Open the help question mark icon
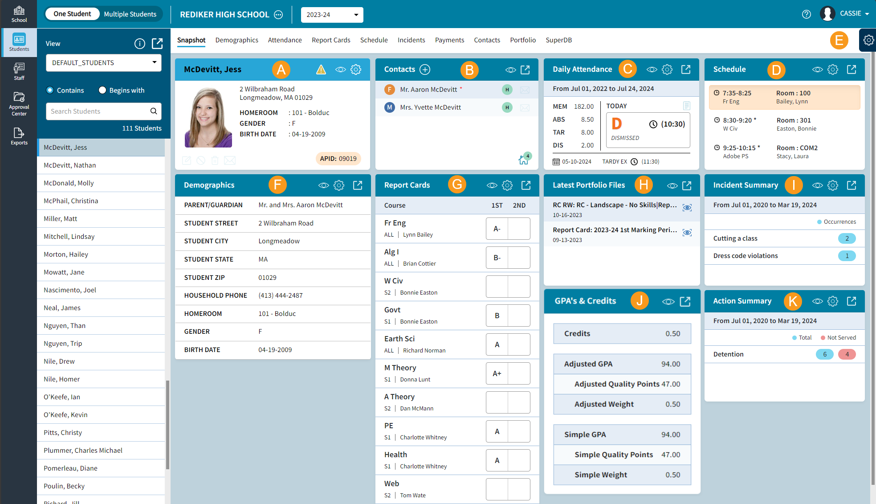This screenshot has width=876, height=504. (x=806, y=14)
